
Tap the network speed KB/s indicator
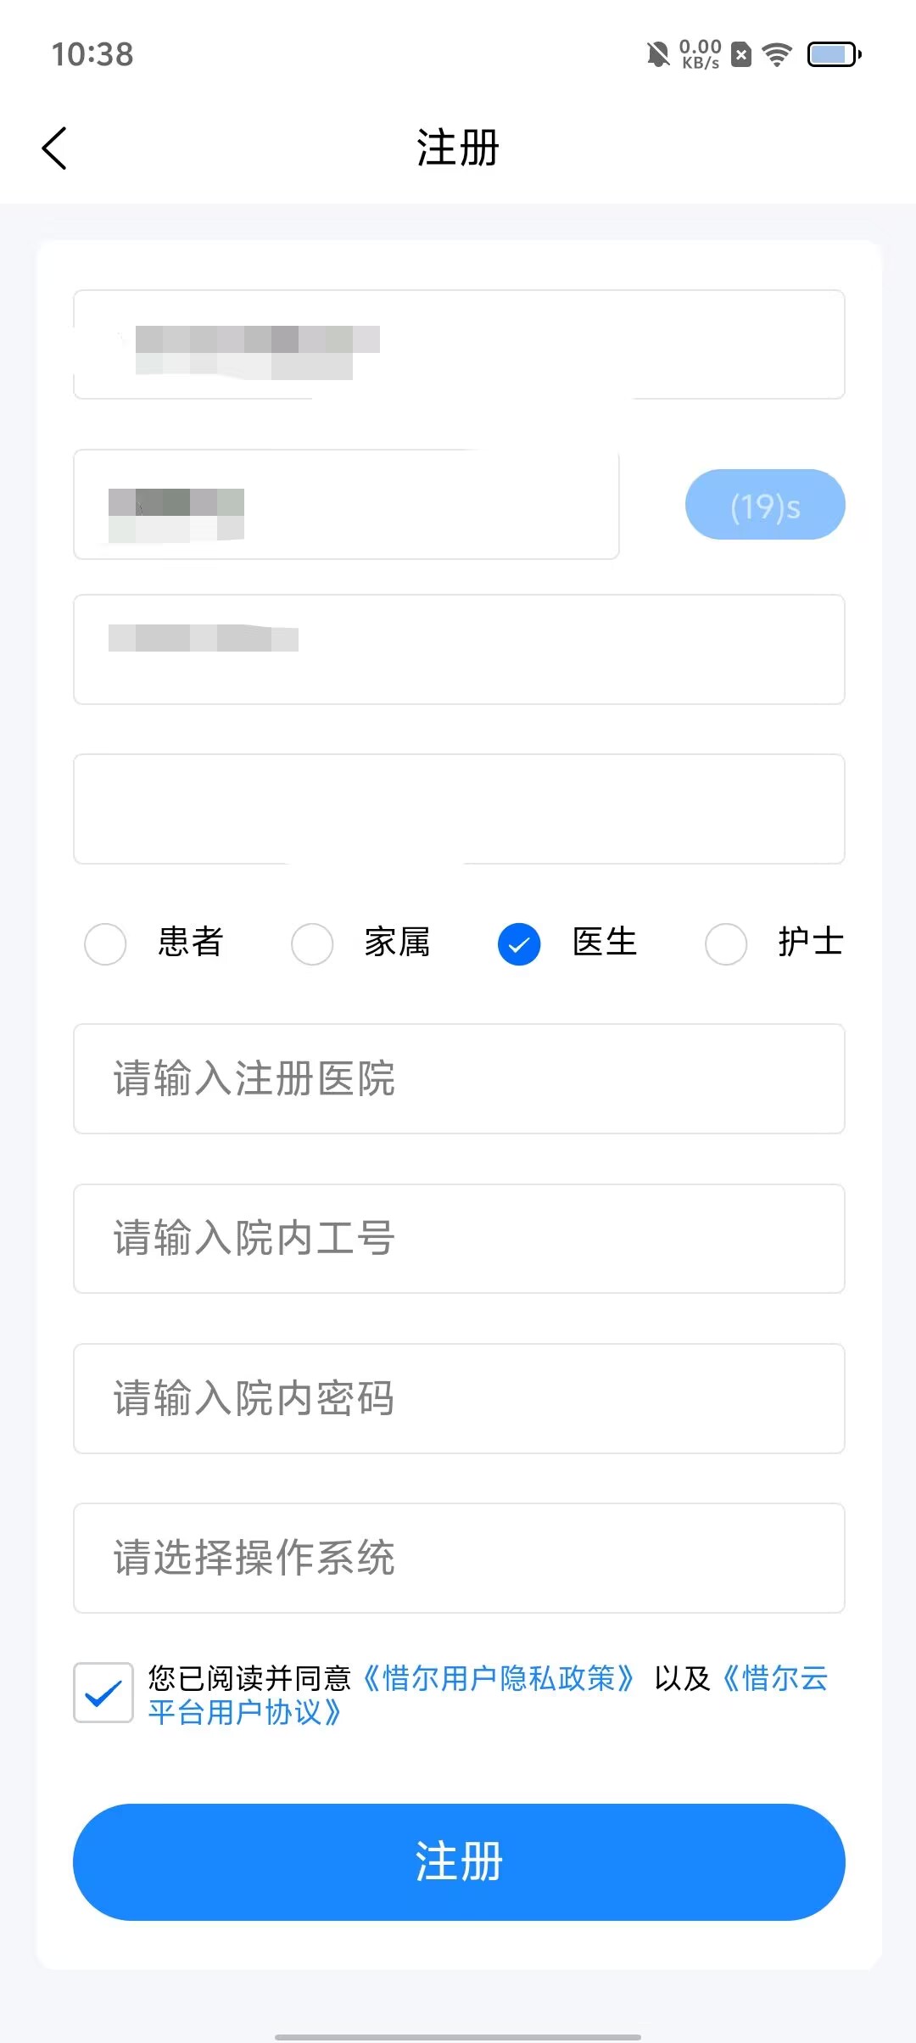click(701, 54)
